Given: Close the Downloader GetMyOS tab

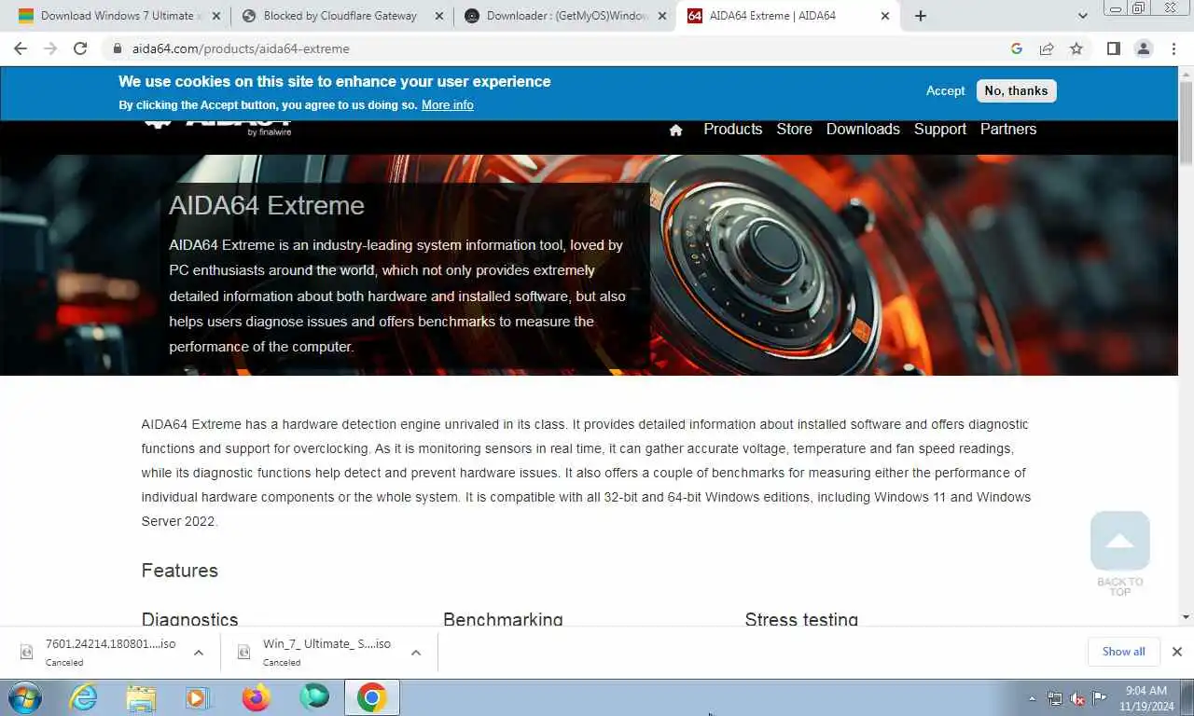Looking at the screenshot, I should [662, 16].
